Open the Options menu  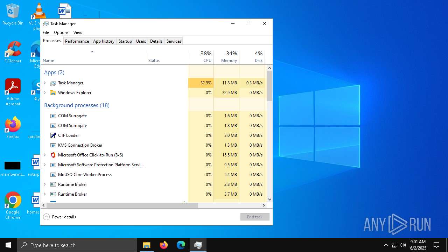click(61, 33)
